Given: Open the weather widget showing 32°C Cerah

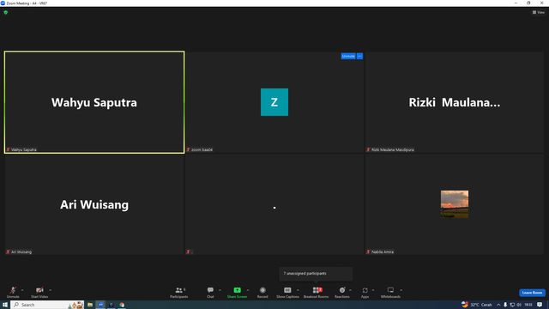Looking at the screenshot, I should click(477, 305).
